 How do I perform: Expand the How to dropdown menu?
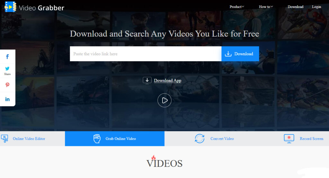266,7
